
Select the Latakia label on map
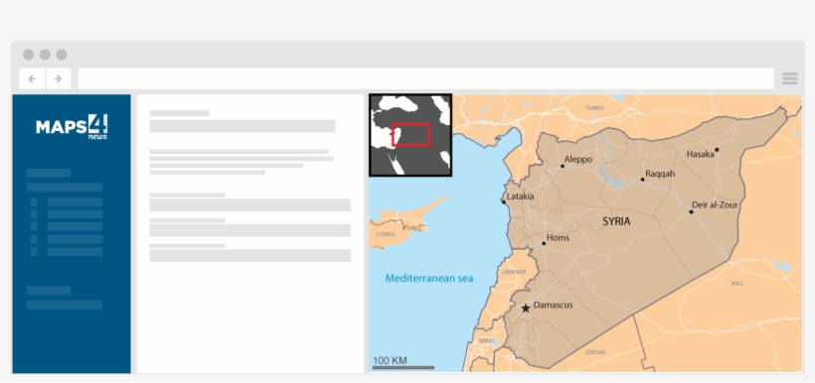[520, 196]
